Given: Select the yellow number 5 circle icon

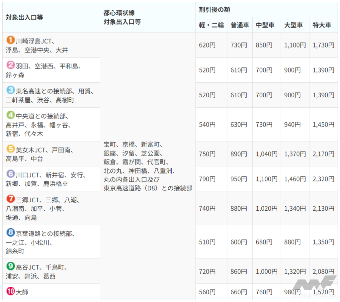Looking at the screenshot, I should pyautogui.click(x=10, y=149).
